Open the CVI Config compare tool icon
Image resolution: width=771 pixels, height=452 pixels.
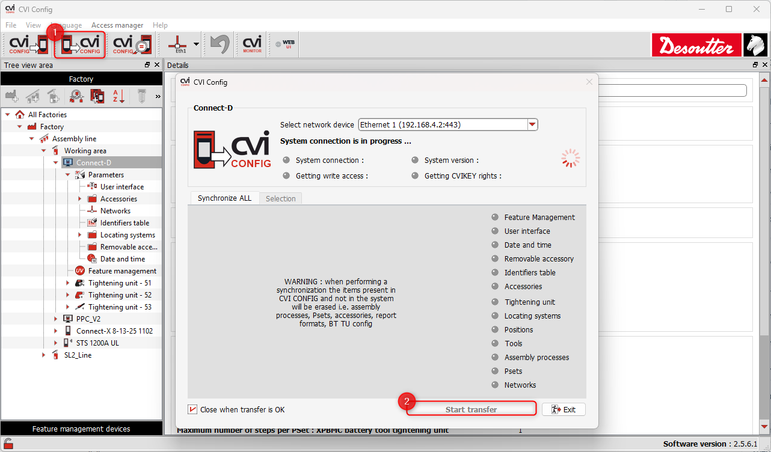click(132, 44)
